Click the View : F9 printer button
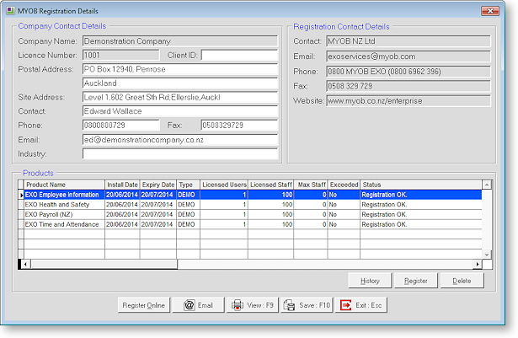The width and height of the screenshot is (518, 338). click(x=253, y=305)
